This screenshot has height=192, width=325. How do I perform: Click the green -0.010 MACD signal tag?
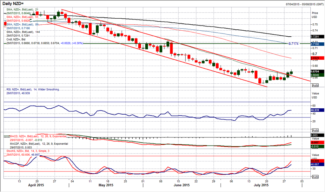pyautogui.click(x=317, y=147)
